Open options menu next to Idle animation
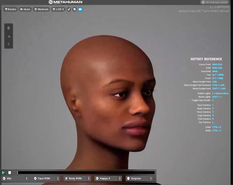 pos(27,178)
